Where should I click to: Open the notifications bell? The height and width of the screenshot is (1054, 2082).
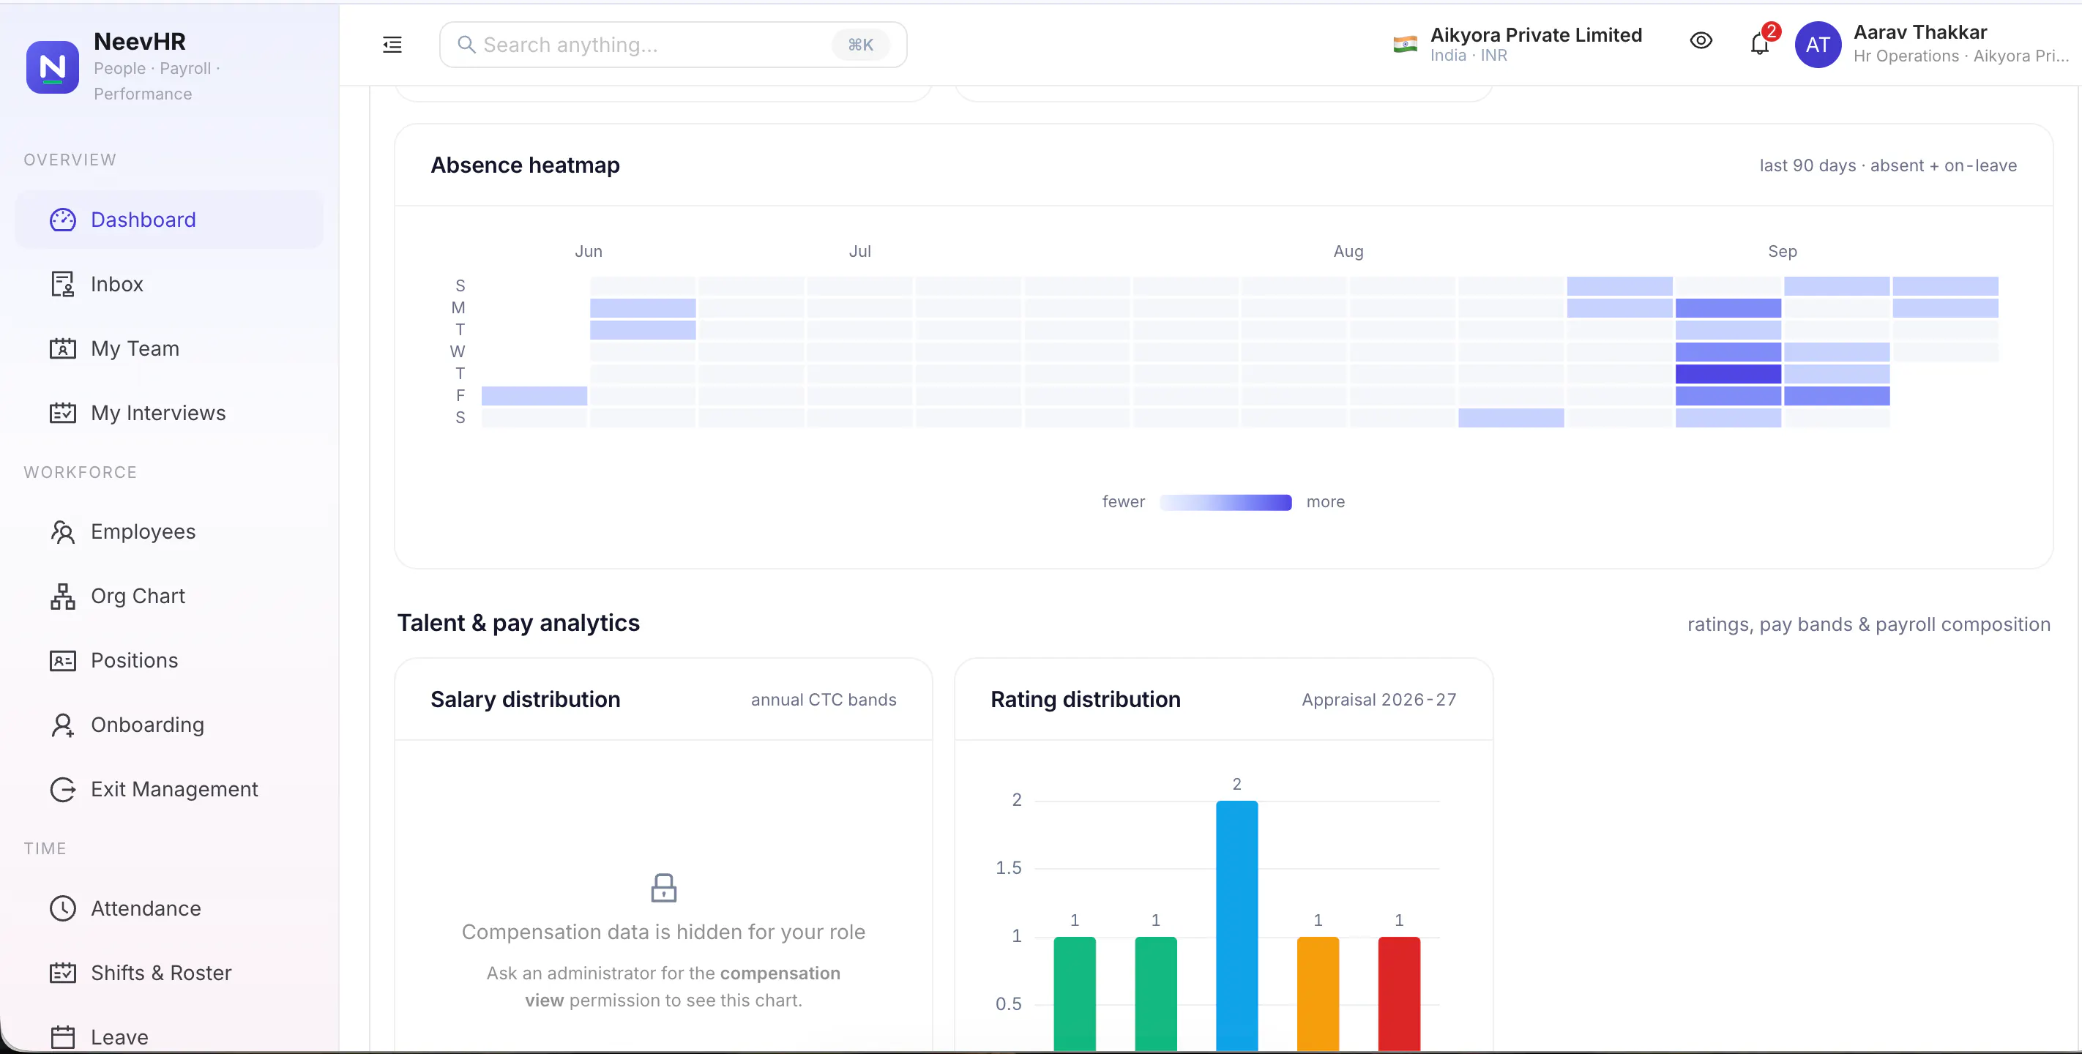[1759, 44]
